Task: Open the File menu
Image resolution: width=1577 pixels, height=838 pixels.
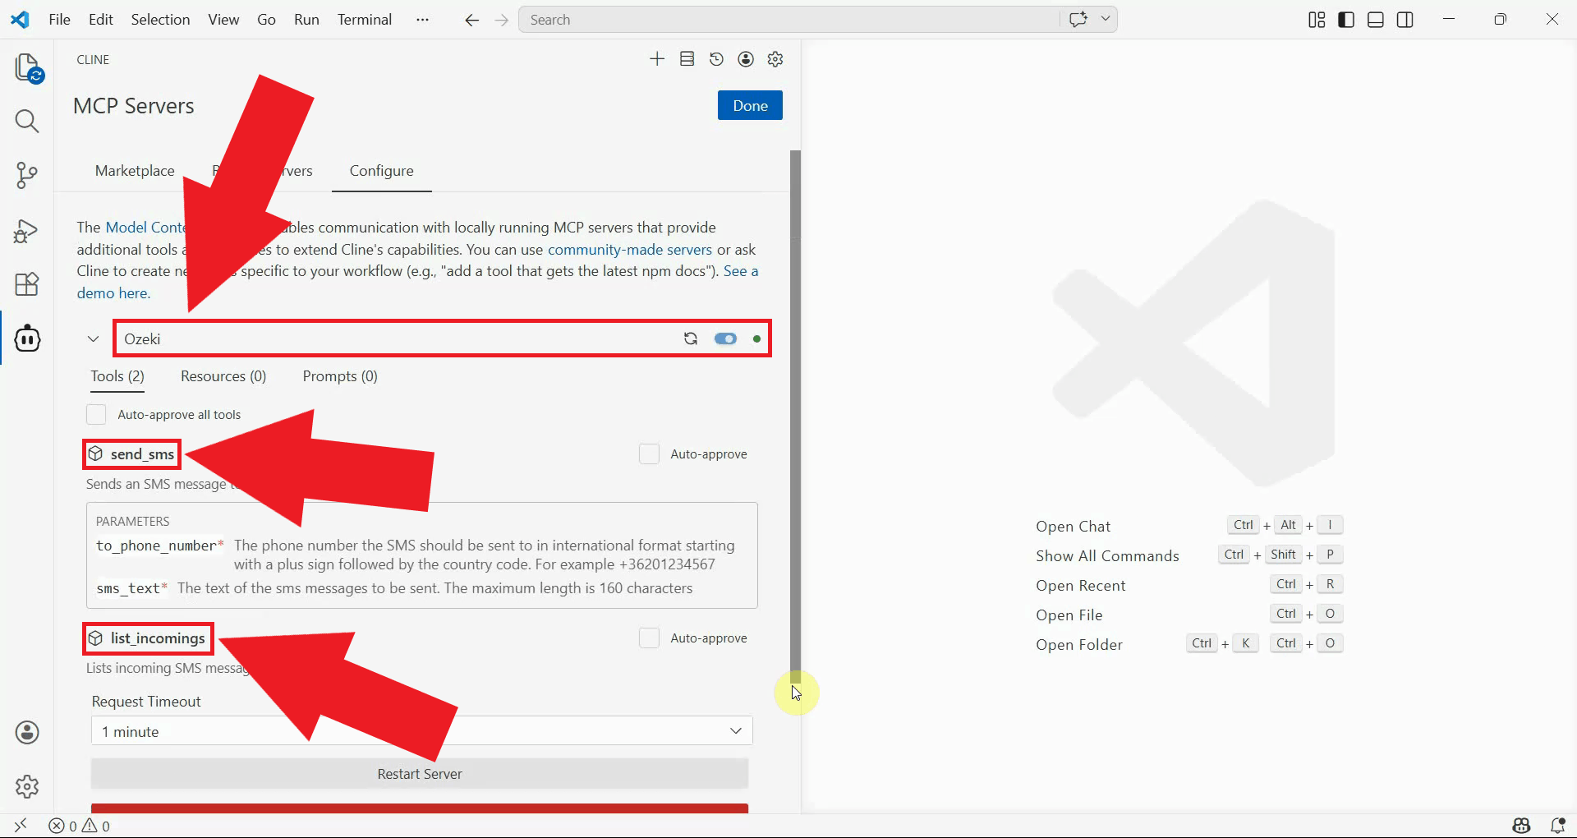Action: point(59,20)
